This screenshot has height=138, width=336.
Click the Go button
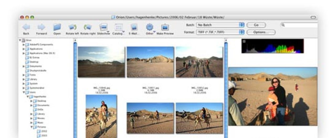pyautogui.click(x=256, y=25)
